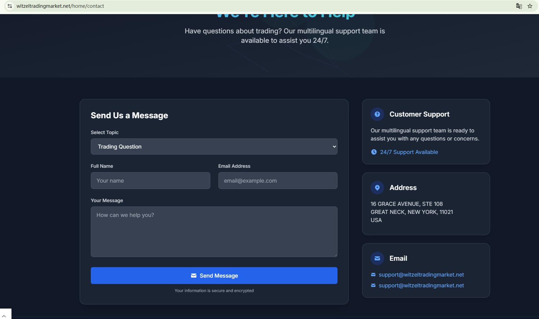539x319 pixels.
Task: Click the 24/7 Support Available link
Action: (x=409, y=152)
